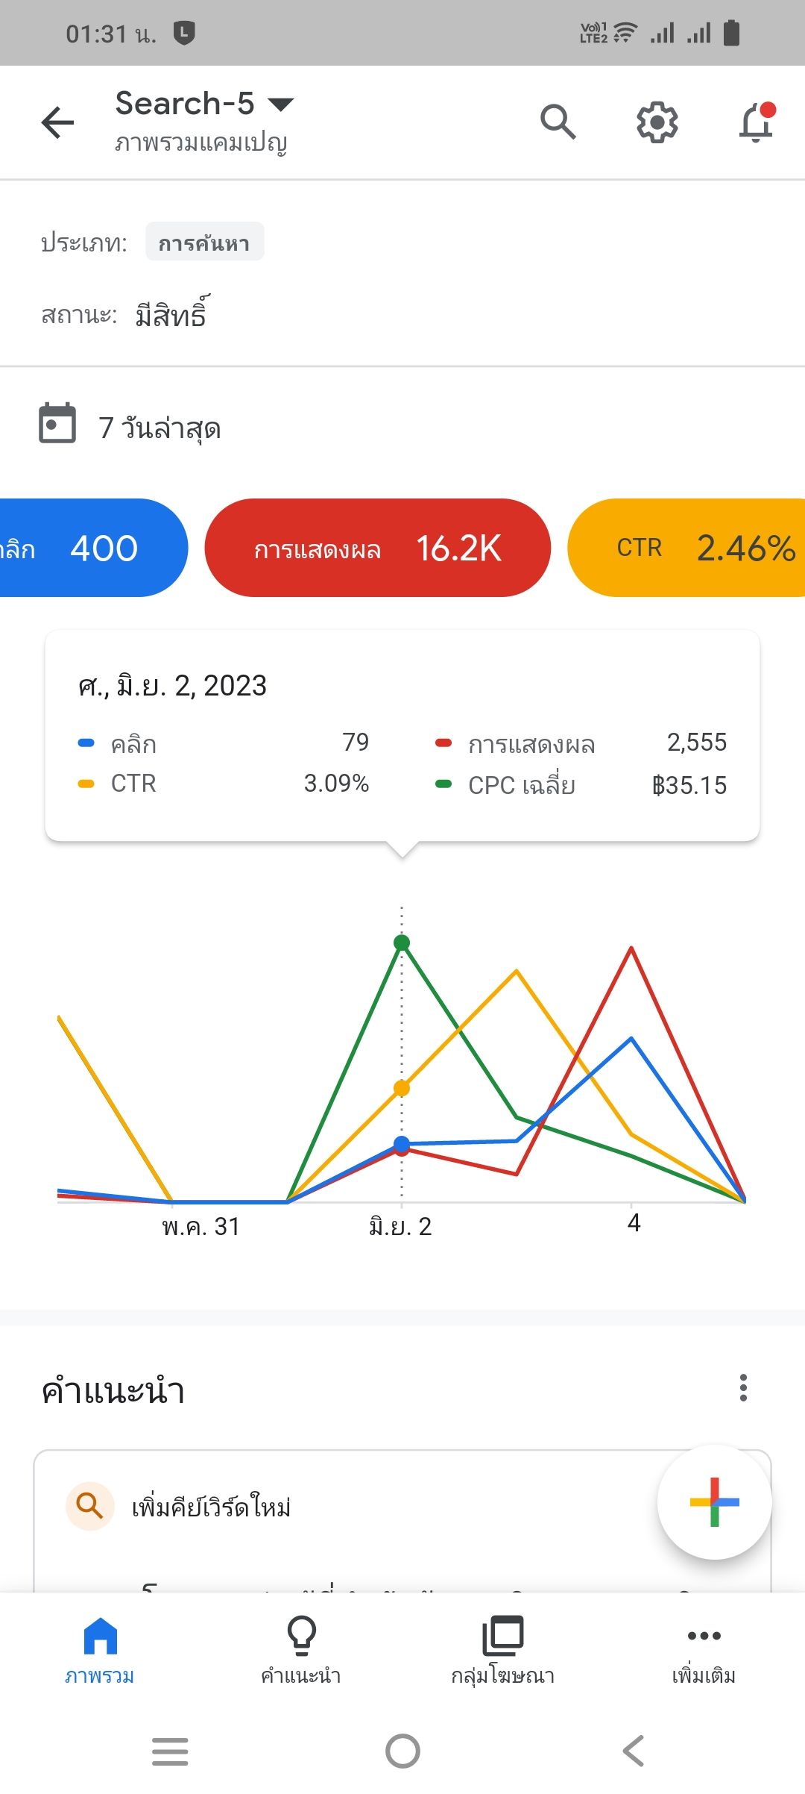The image size is (805, 1794).
Task: Toggle the red การแสดงผล 16.2K metric pill
Action: 378,548
